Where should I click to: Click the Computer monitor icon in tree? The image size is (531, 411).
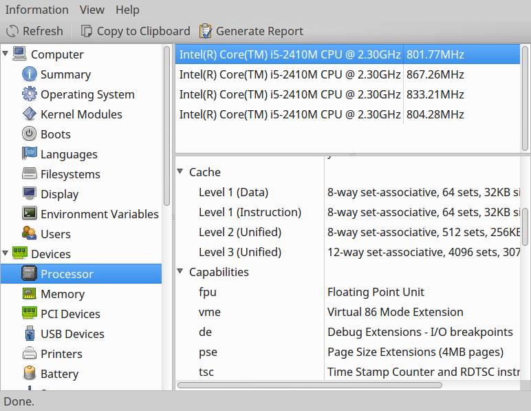[x=19, y=54]
